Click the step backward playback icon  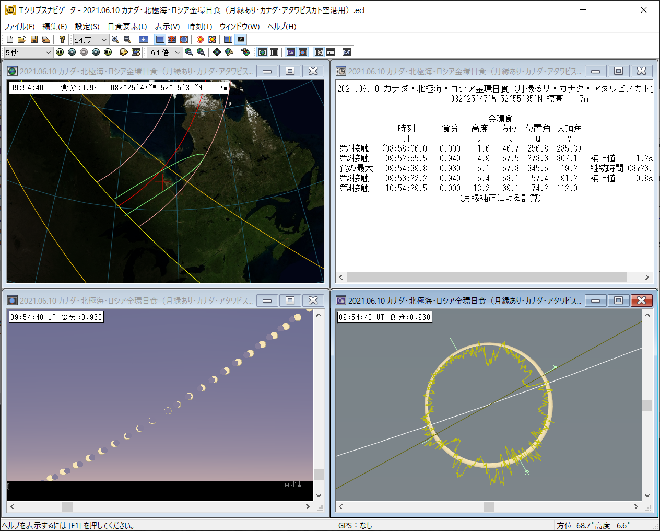[72, 52]
